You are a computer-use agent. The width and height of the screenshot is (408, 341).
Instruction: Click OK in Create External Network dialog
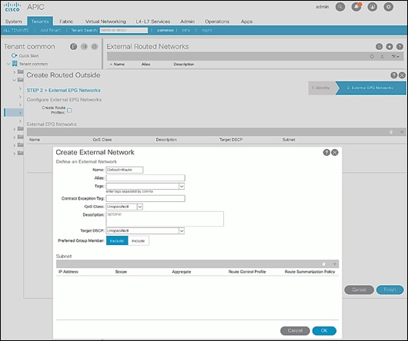click(324, 330)
